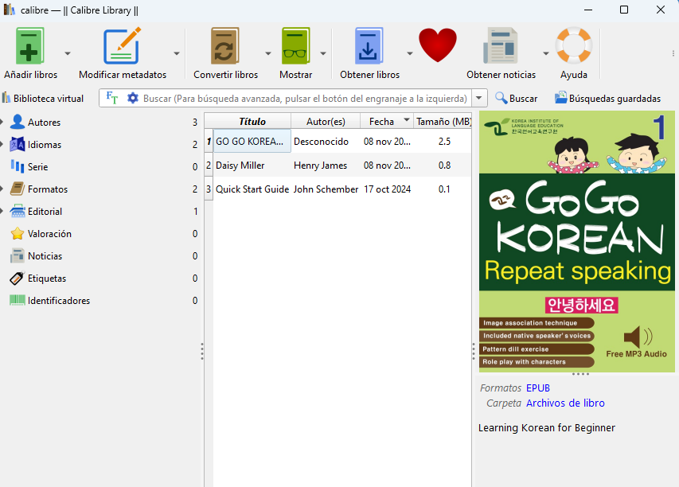Open dropdown arrow next to Modificar metadatos
The width and height of the screenshot is (679, 487).
pyautogui.click(x=177, y=53)
